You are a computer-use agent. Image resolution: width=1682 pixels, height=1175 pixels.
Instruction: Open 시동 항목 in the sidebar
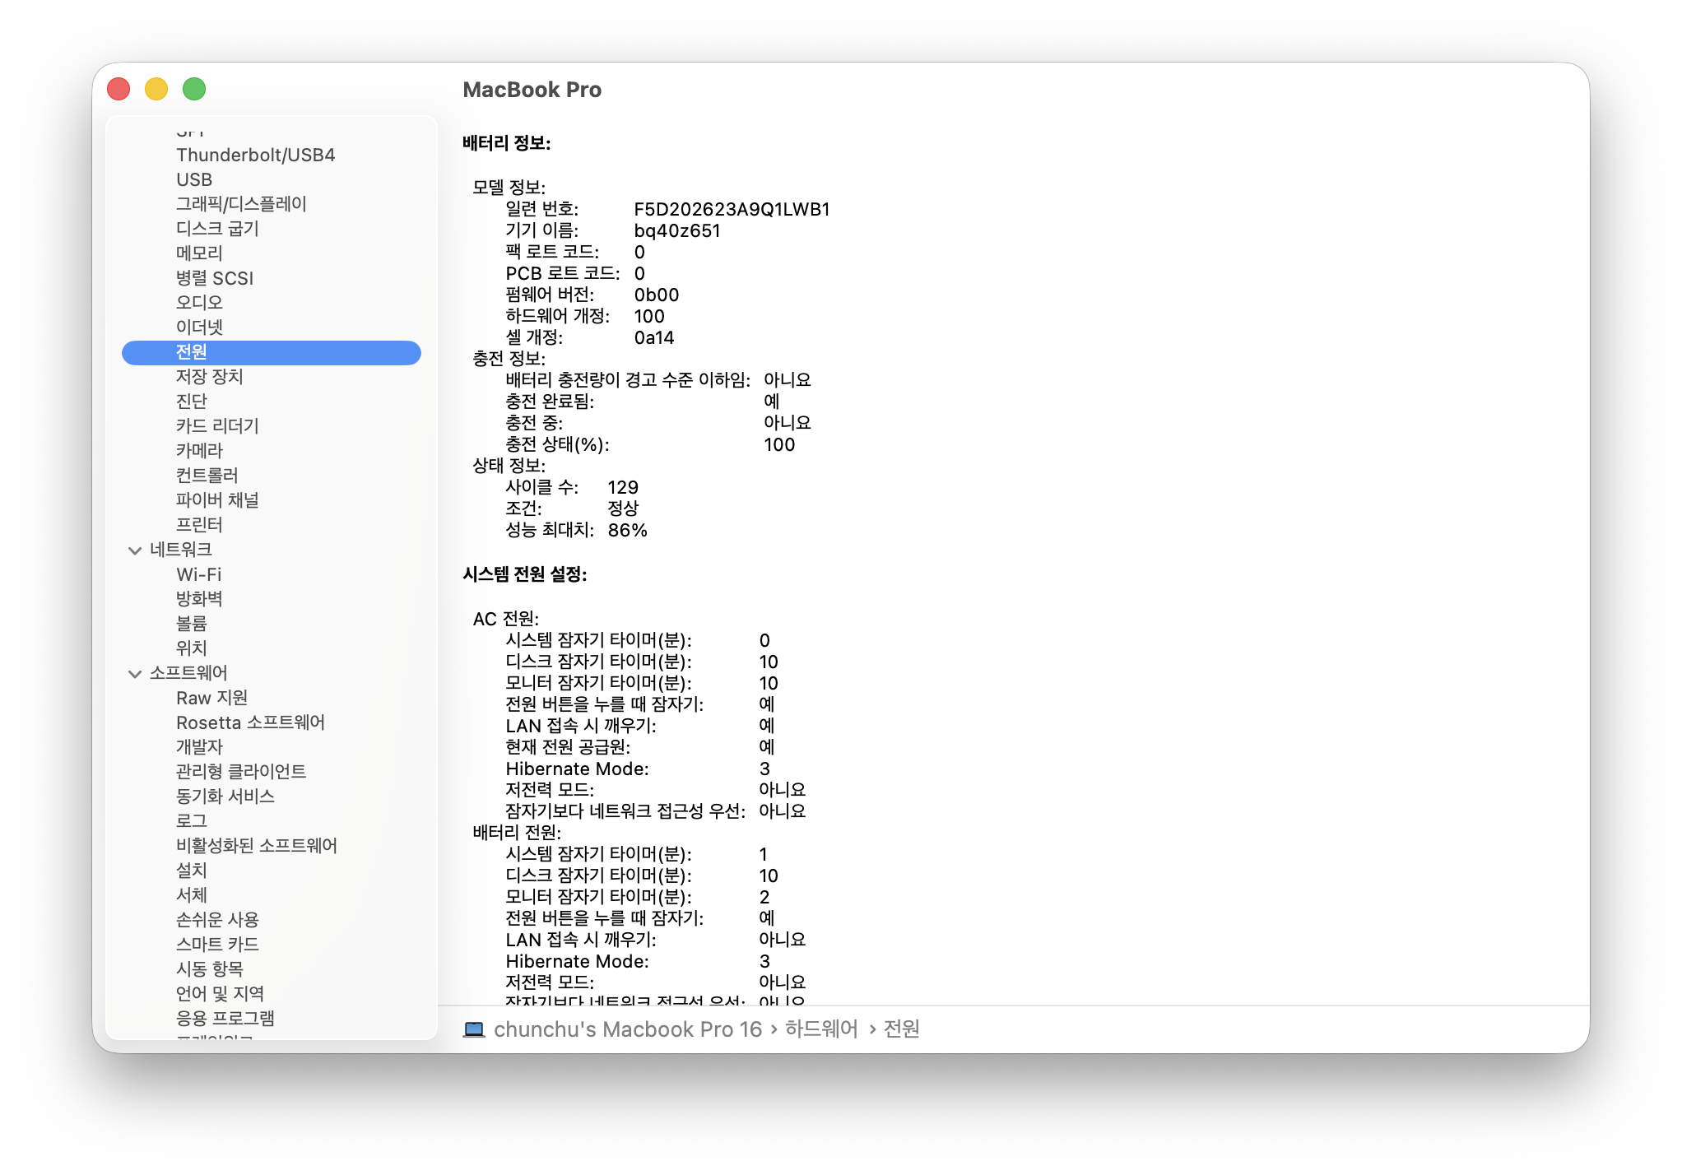(x=209, y=969)
